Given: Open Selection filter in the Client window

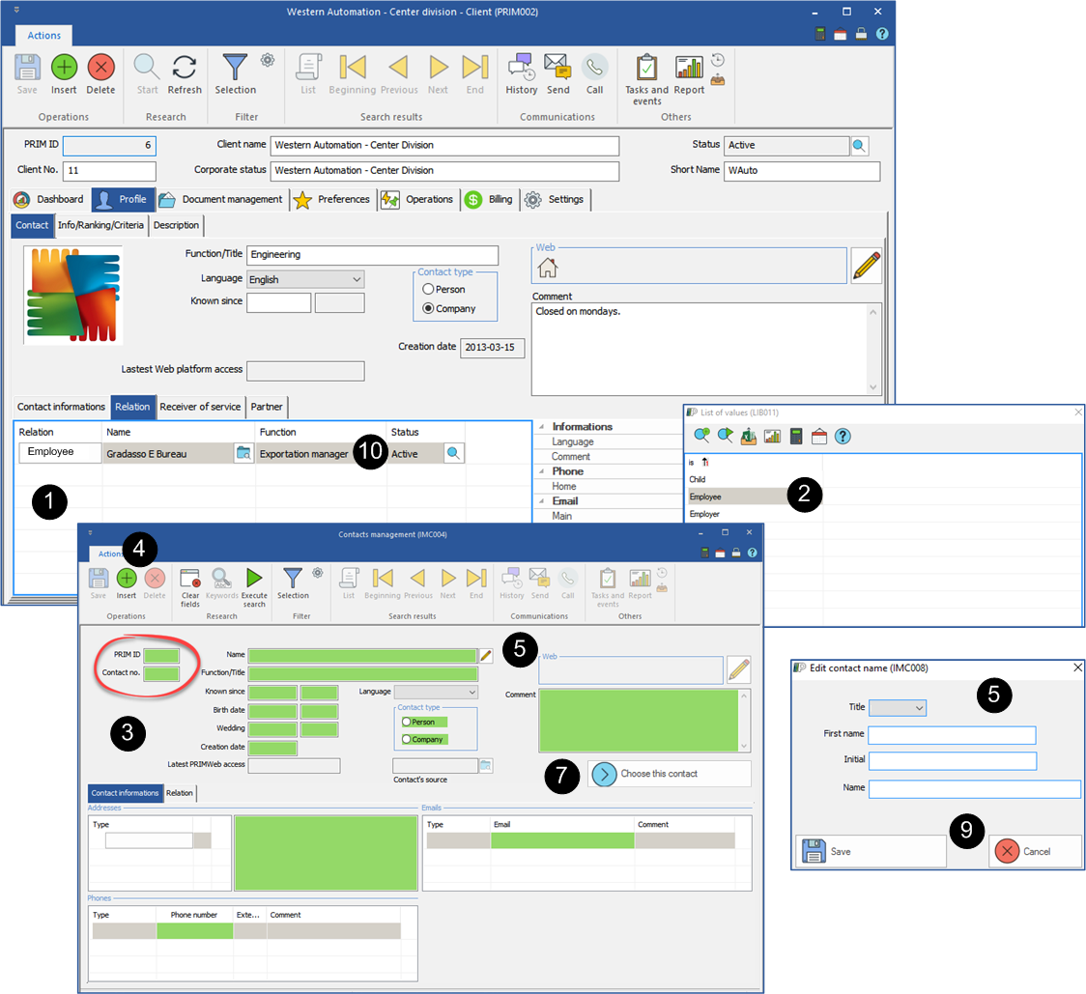Looking at the screenshot, I should point(235,74).
